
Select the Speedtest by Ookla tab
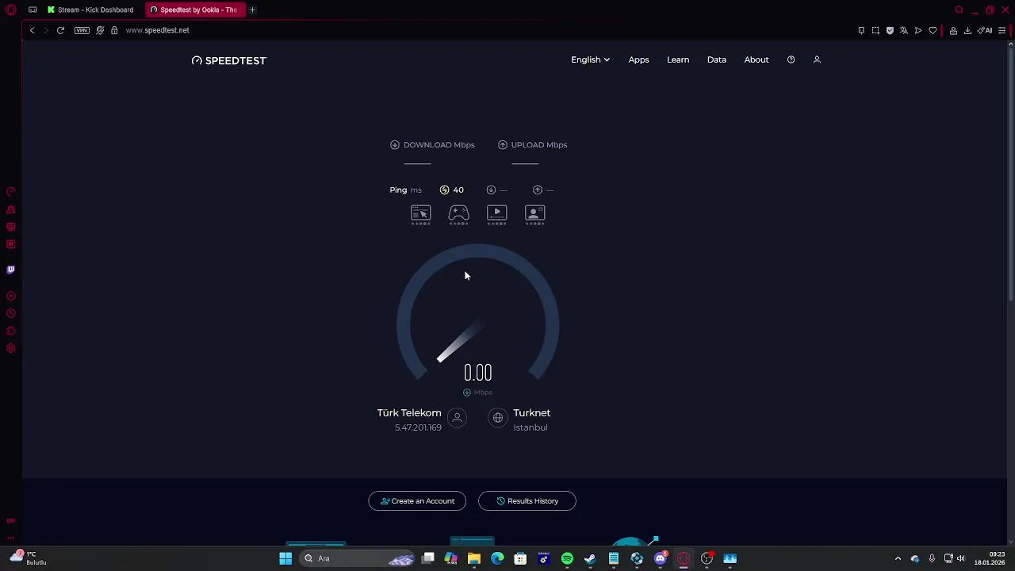(x=194, y=10)
